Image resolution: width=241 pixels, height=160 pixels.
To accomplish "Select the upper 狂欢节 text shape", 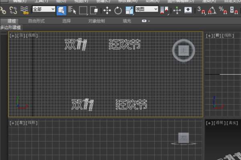I will pos(125,44).
